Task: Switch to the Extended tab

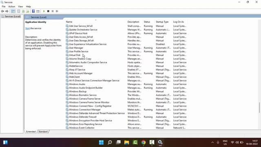Action: (x=31, y=131)
